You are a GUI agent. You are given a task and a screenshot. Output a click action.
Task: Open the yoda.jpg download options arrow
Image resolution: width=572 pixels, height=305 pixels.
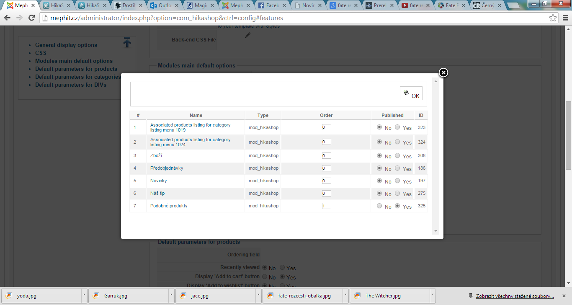[84, 295]
